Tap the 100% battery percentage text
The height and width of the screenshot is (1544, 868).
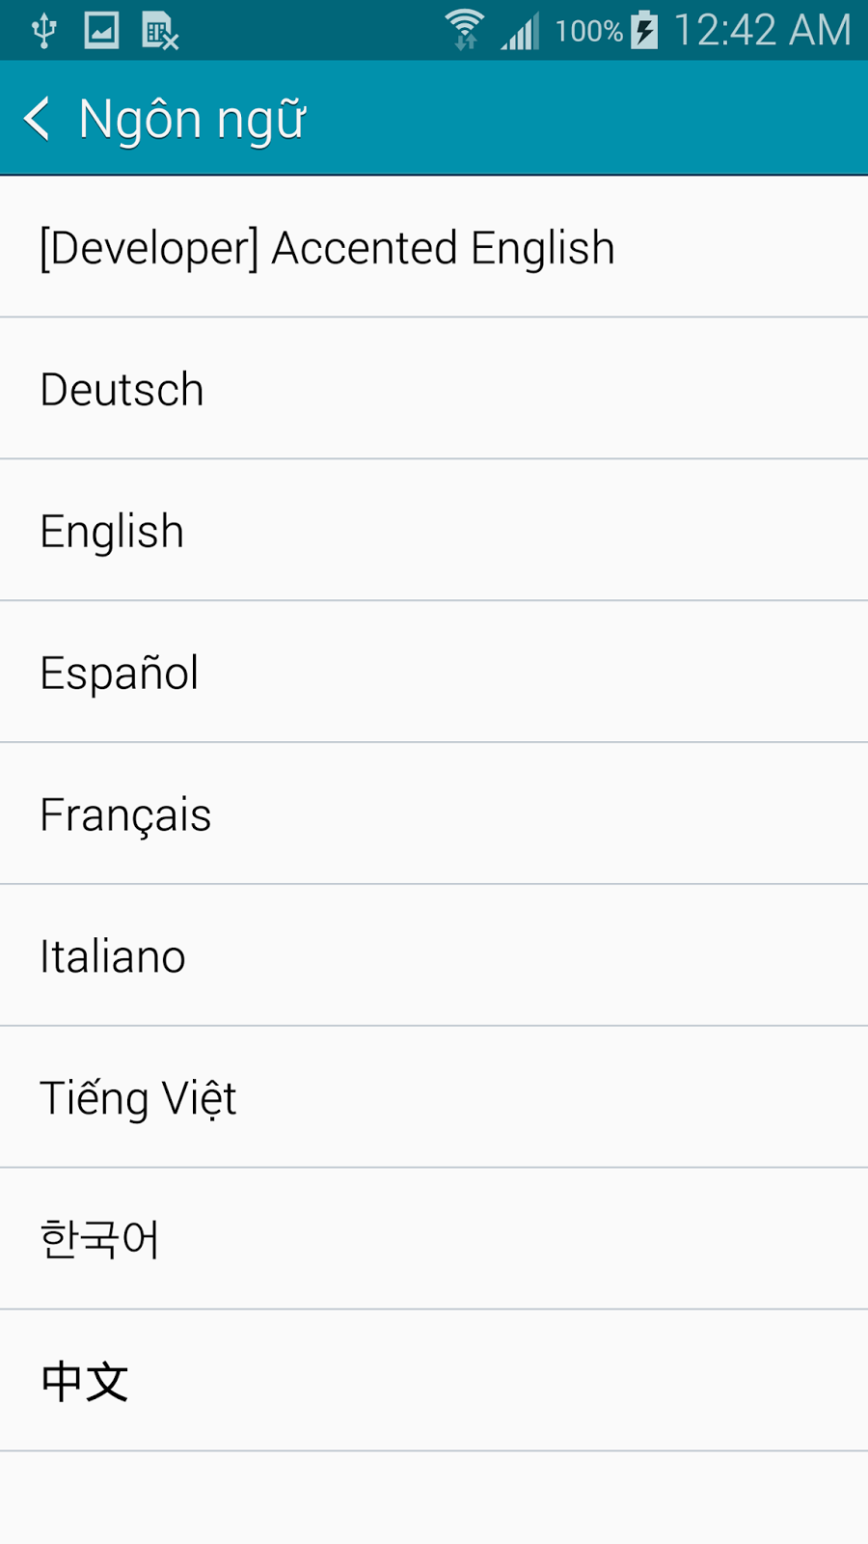point(588,31)
